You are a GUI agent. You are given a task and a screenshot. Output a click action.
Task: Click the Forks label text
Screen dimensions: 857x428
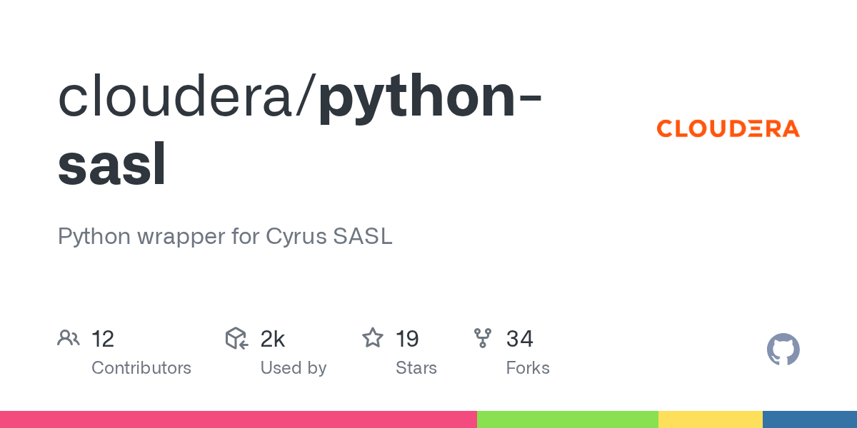(x=528, y=368)
